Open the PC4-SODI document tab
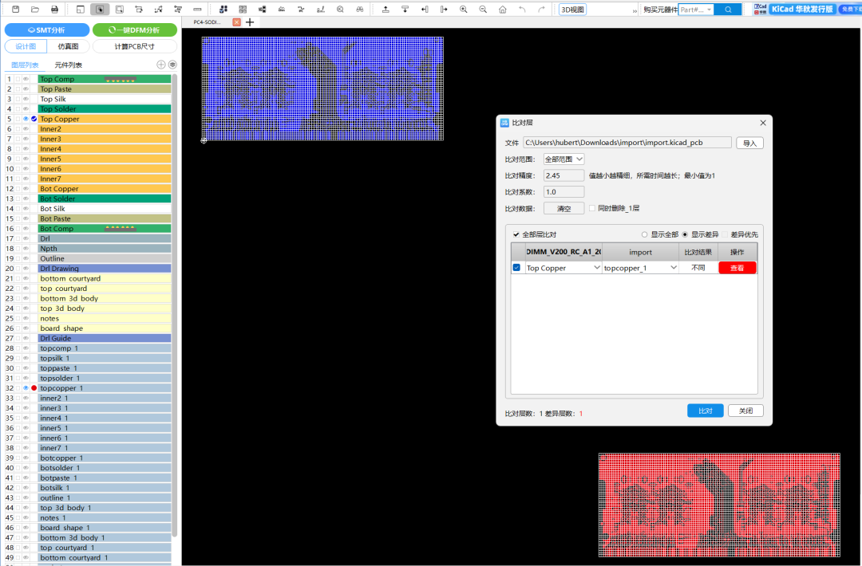862x566 pixels. [208, 22]
